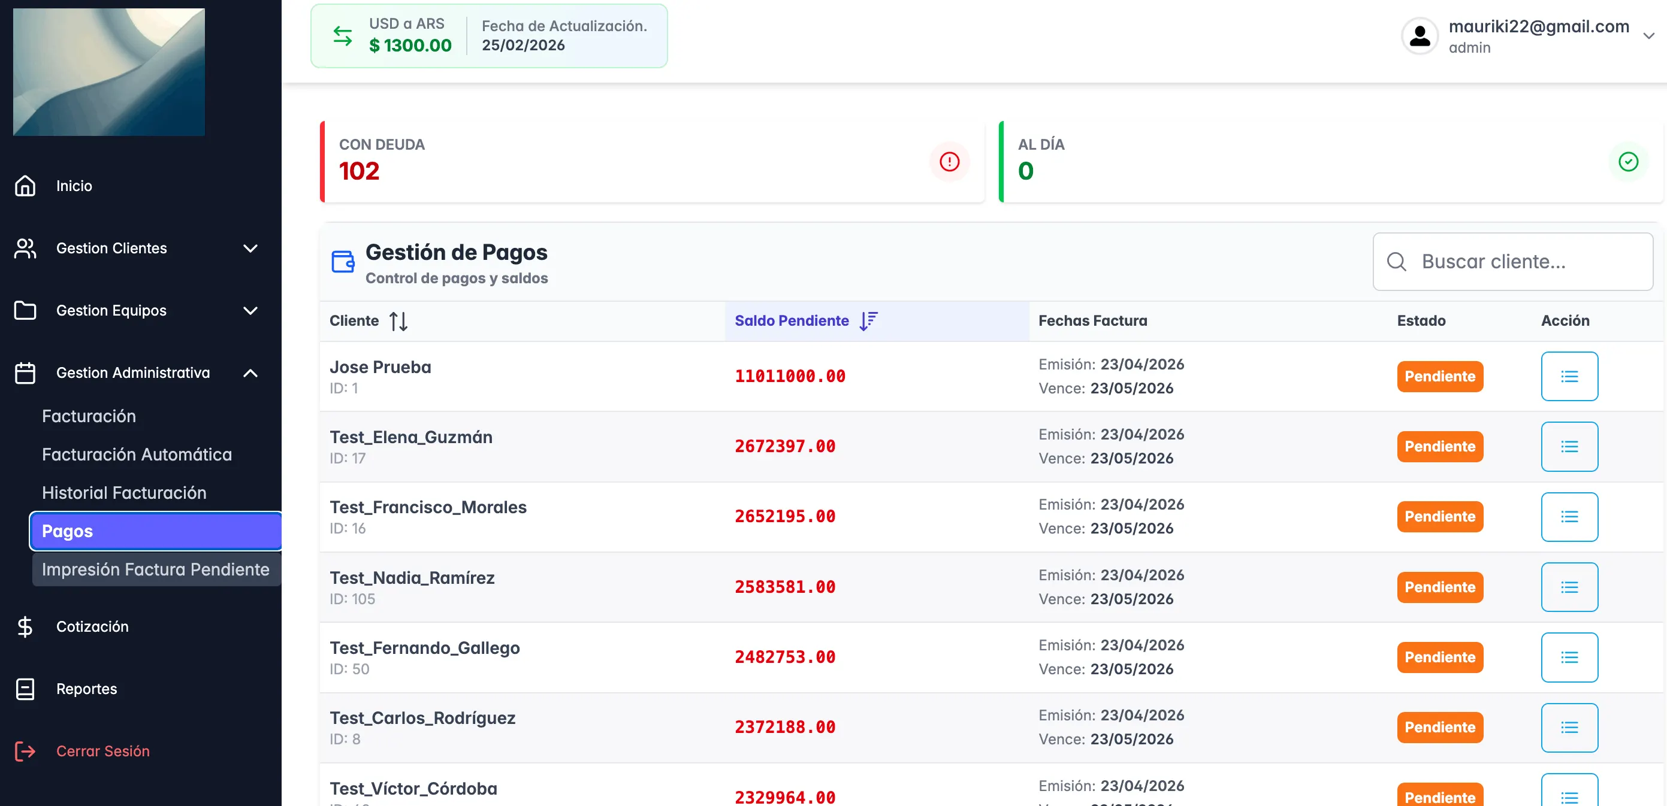Click the Inicio home icon

[25, 186]
